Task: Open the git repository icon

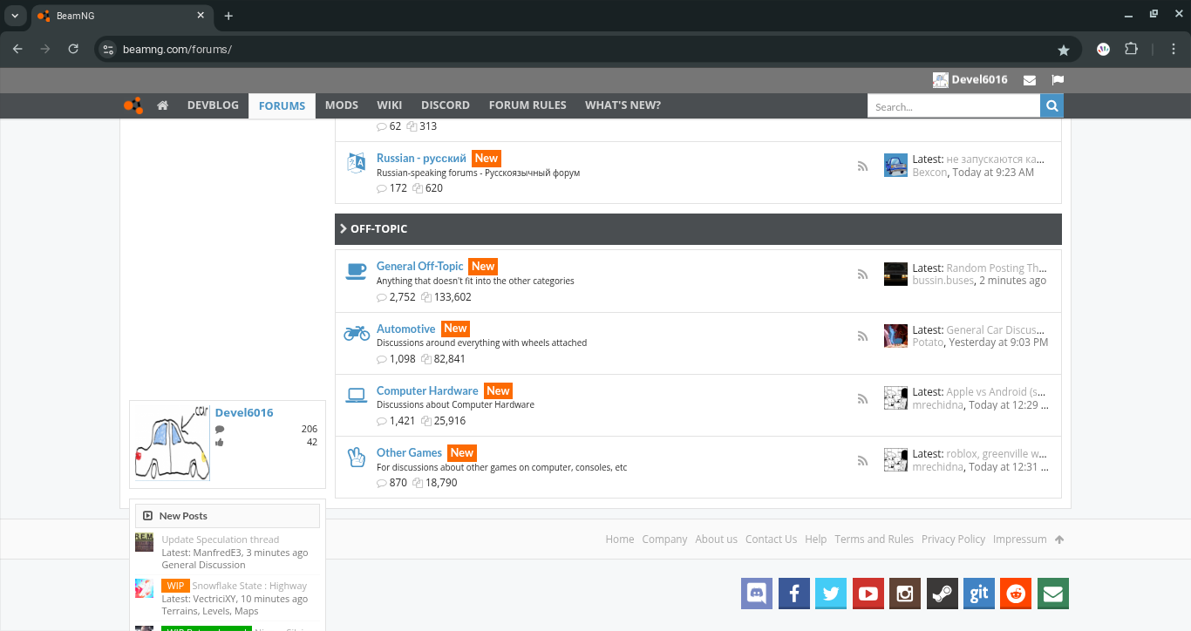Action: coord(979,594)
